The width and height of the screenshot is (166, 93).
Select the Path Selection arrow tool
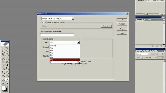[3, 72]
